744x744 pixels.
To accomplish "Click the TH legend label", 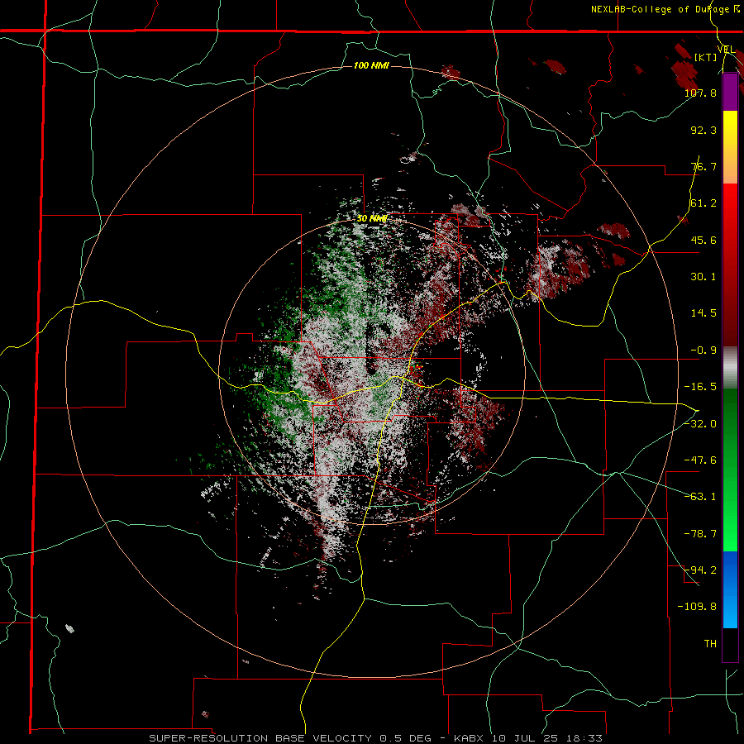I will pyautogui.click(x=710, y=644).
